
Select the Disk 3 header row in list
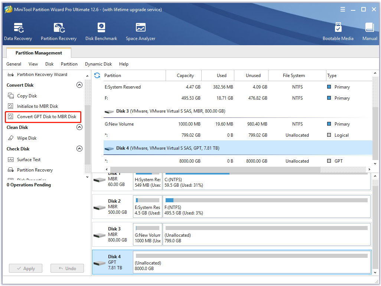[238, 111]
